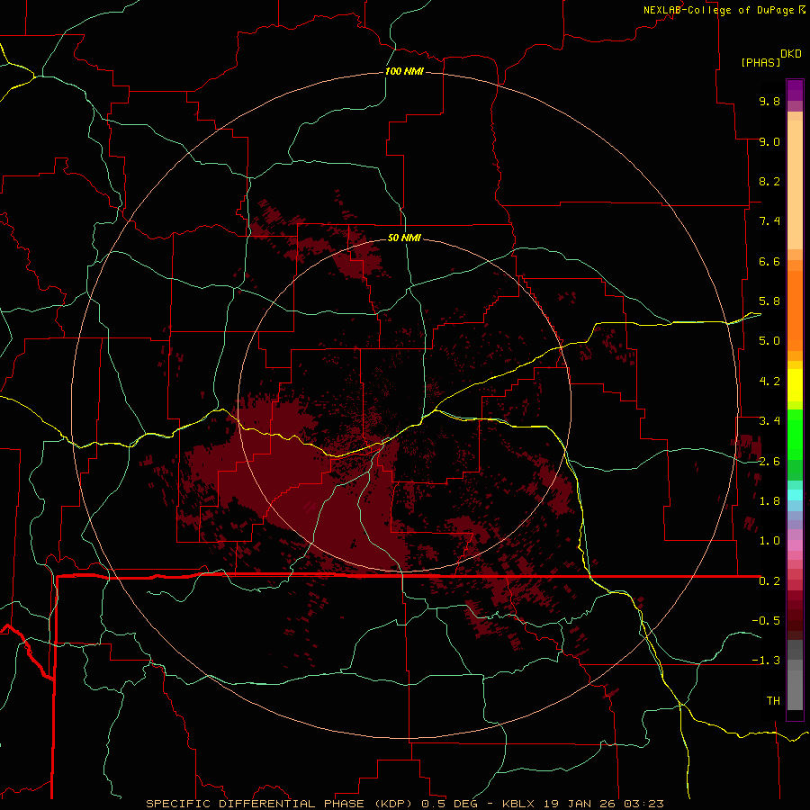Select the 8.2 scale label
The width and height of the screenshot is (810, 810).
769,181
